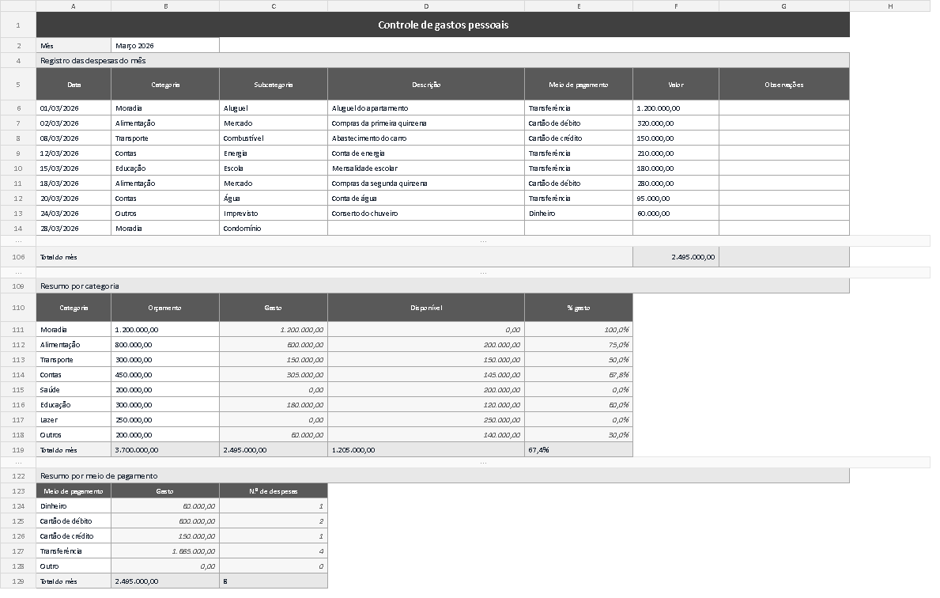Click the "Resumo por categoria" heading

point(443,286)
